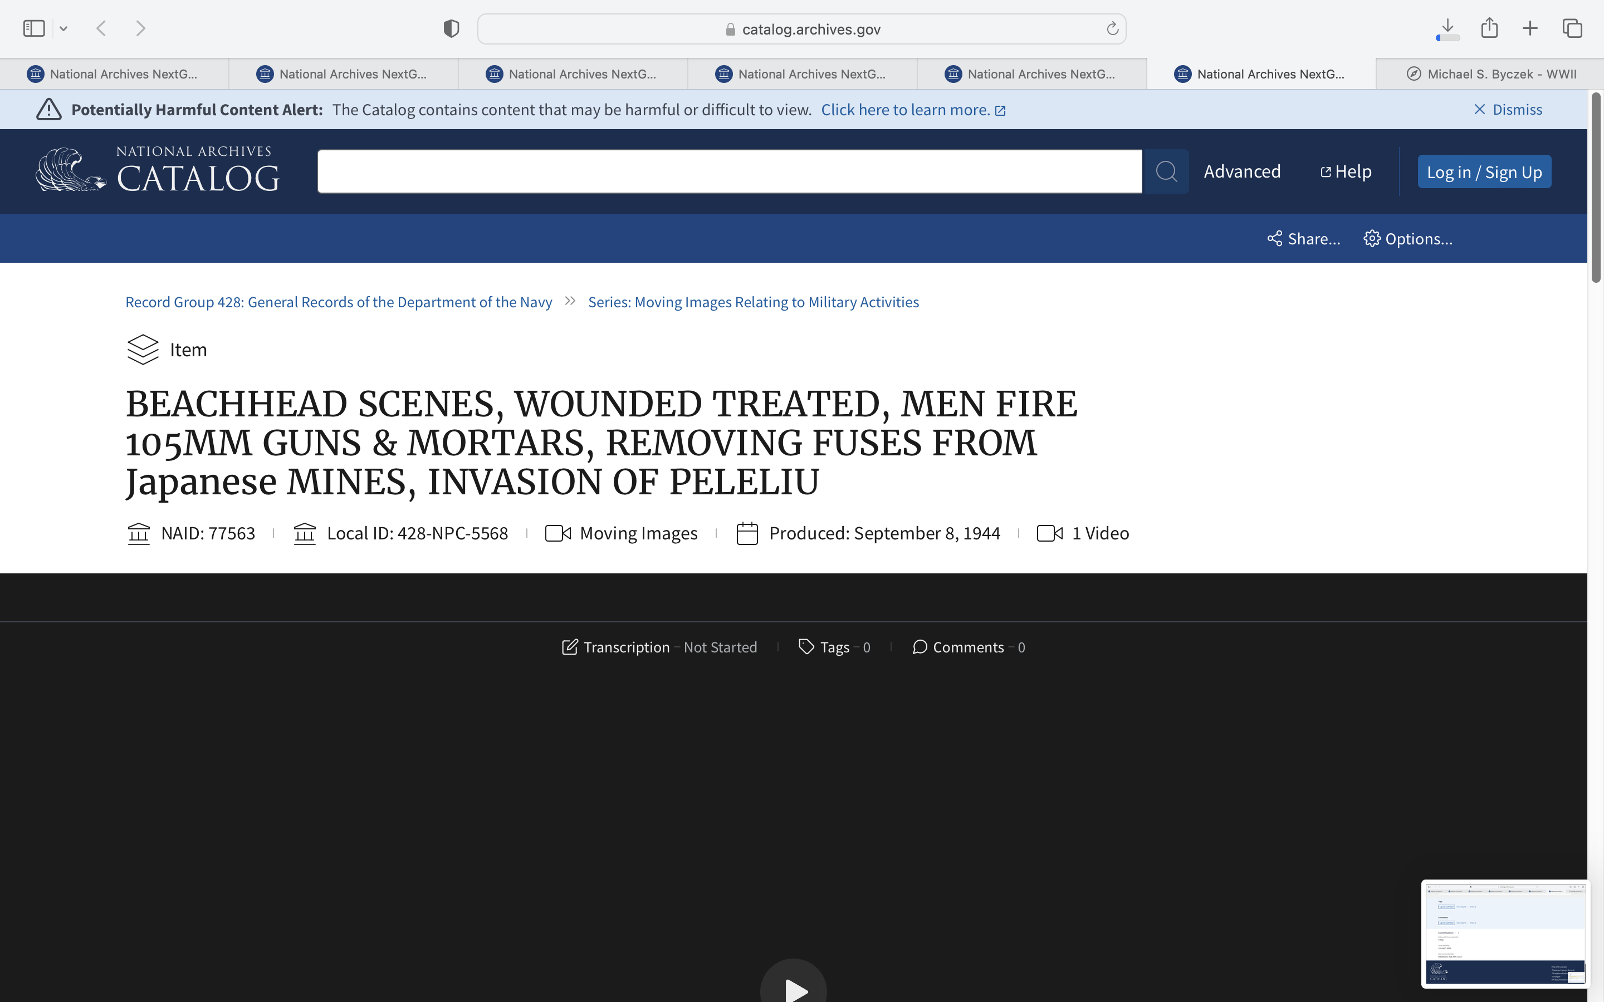This screenshot has width=1604, height=1002.
Task: Switch to the first National Archives tab
Action: pos(114,74)
